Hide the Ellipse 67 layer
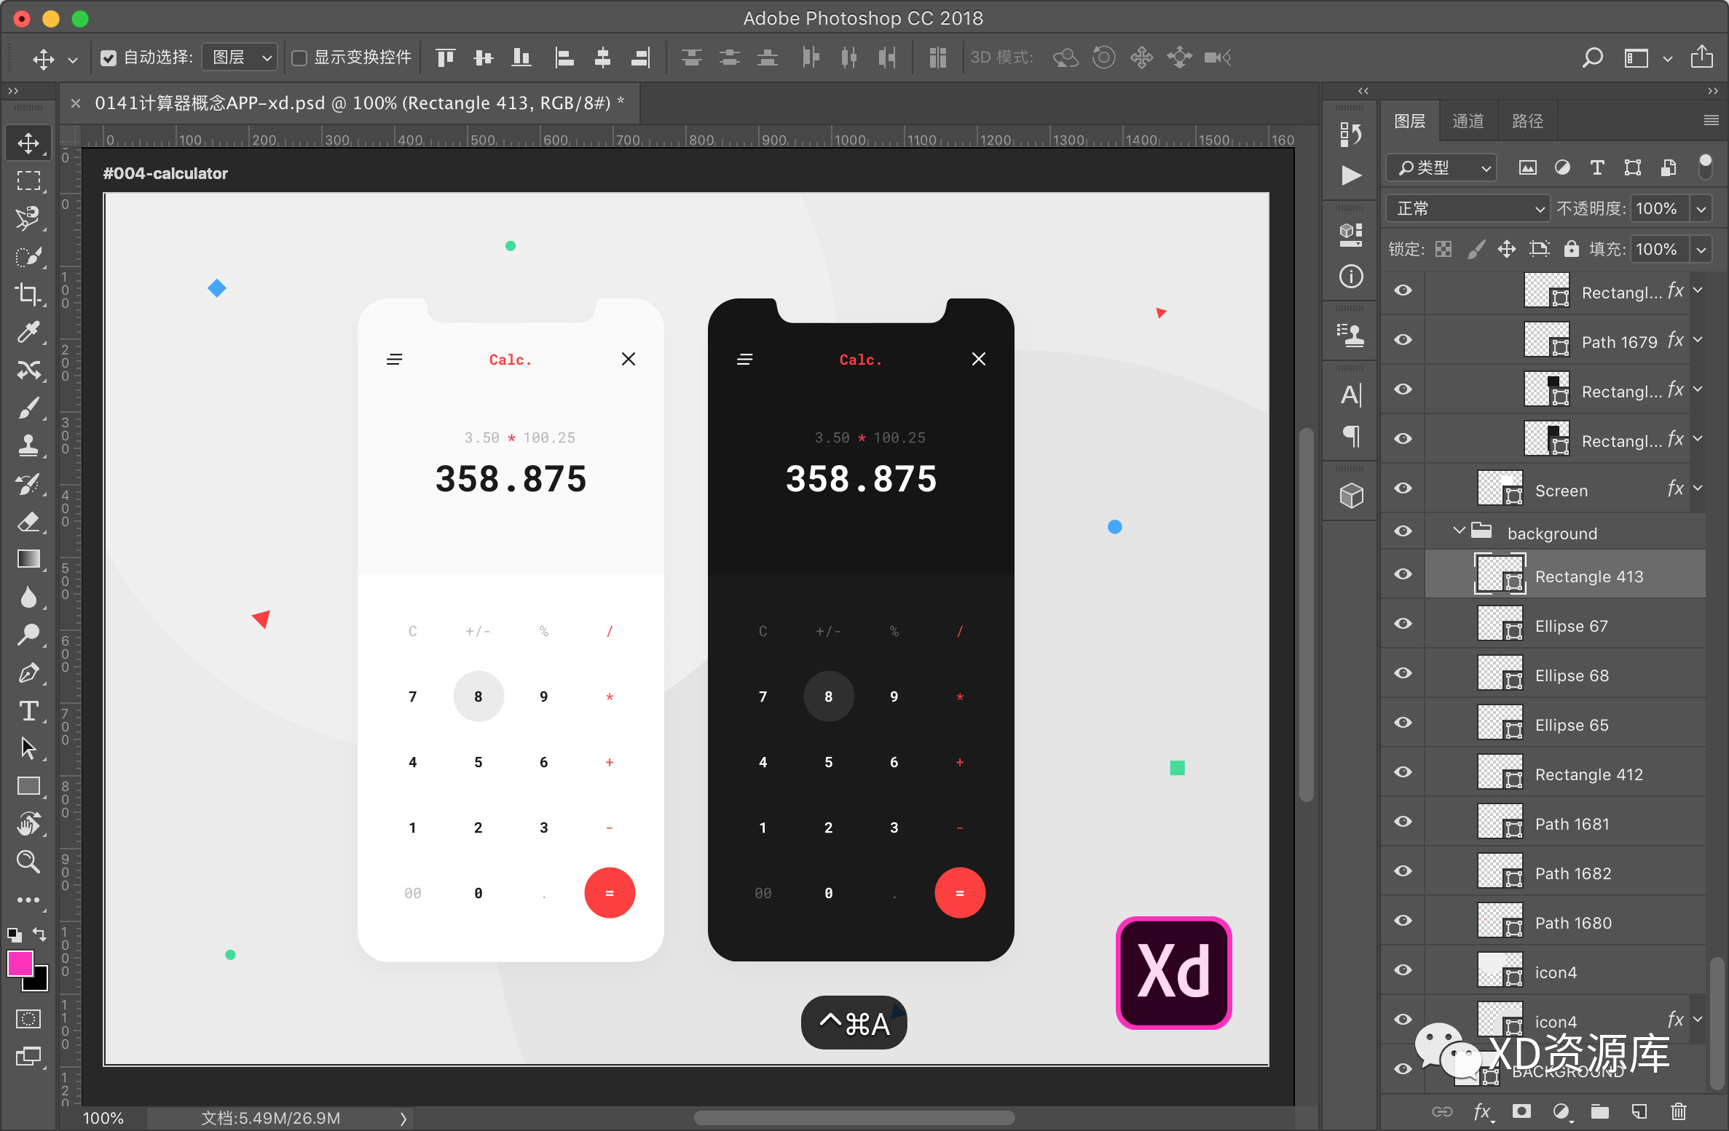The image size is (1729, 1131). coord(1403,624)
